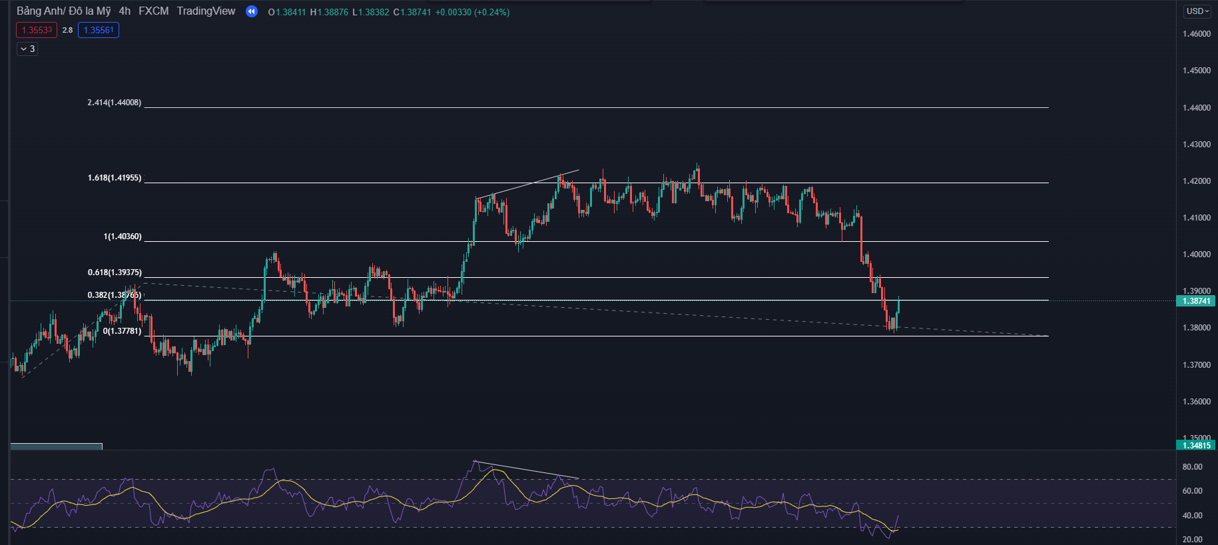The width and height of the screenshot is (1218, 545).
Task: Open the USD currency dropdown
Action: 1197,11
